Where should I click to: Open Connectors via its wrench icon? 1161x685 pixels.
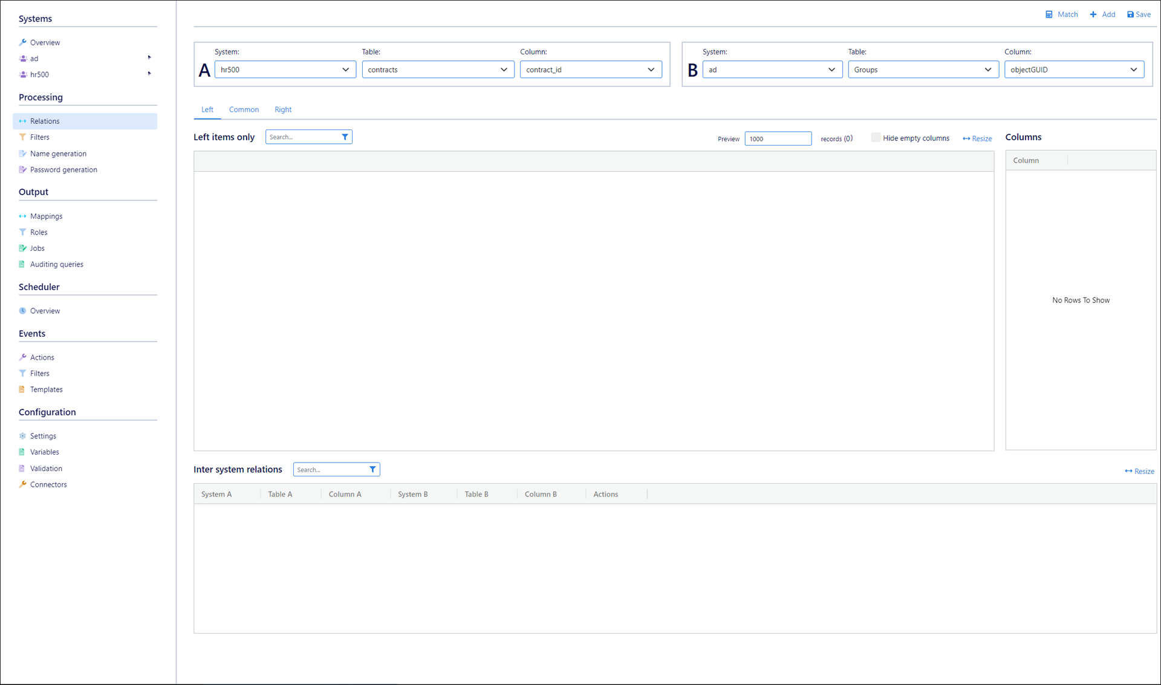click(x=22, y=484)
